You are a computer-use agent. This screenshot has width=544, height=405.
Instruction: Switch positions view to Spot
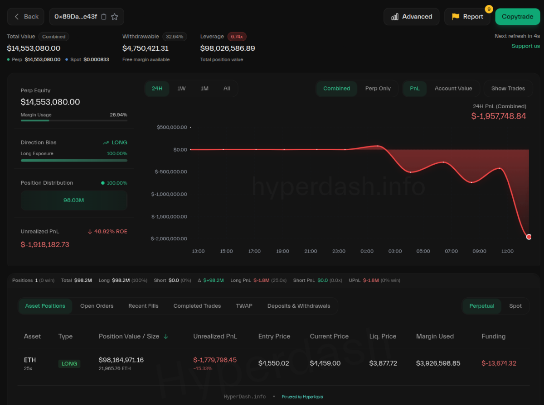pyautogui.click(x=515, y=306)
